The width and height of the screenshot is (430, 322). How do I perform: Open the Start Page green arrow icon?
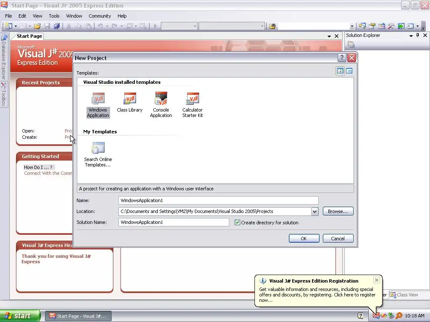[401, 26]
